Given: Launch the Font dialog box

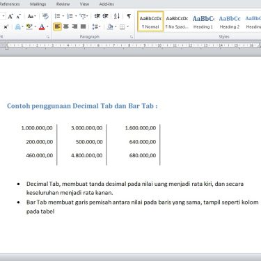Looking at the screenshot, I should click(x=48, y=37).
